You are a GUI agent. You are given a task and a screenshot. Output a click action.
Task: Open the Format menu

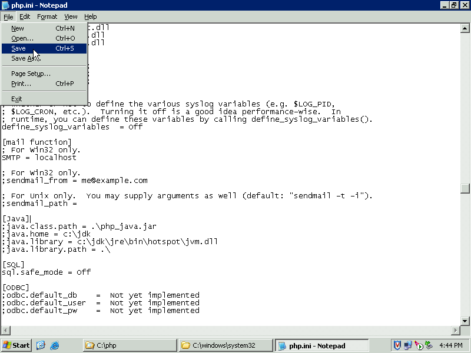[47, 16]
